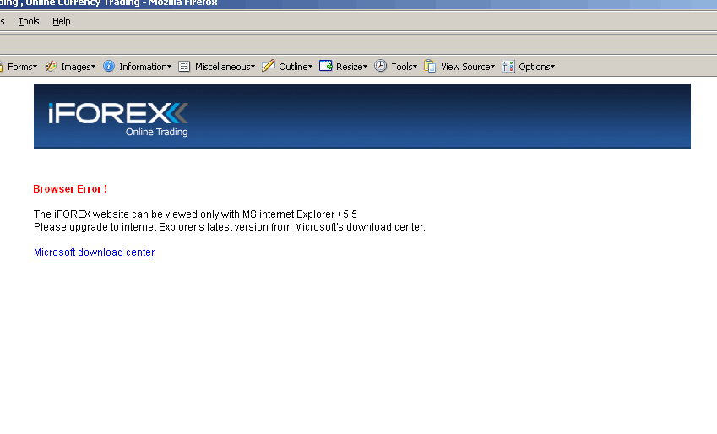Click the Outline pencil icon
717x434 pixels.
pyautogui.click(x=268, y=66)
